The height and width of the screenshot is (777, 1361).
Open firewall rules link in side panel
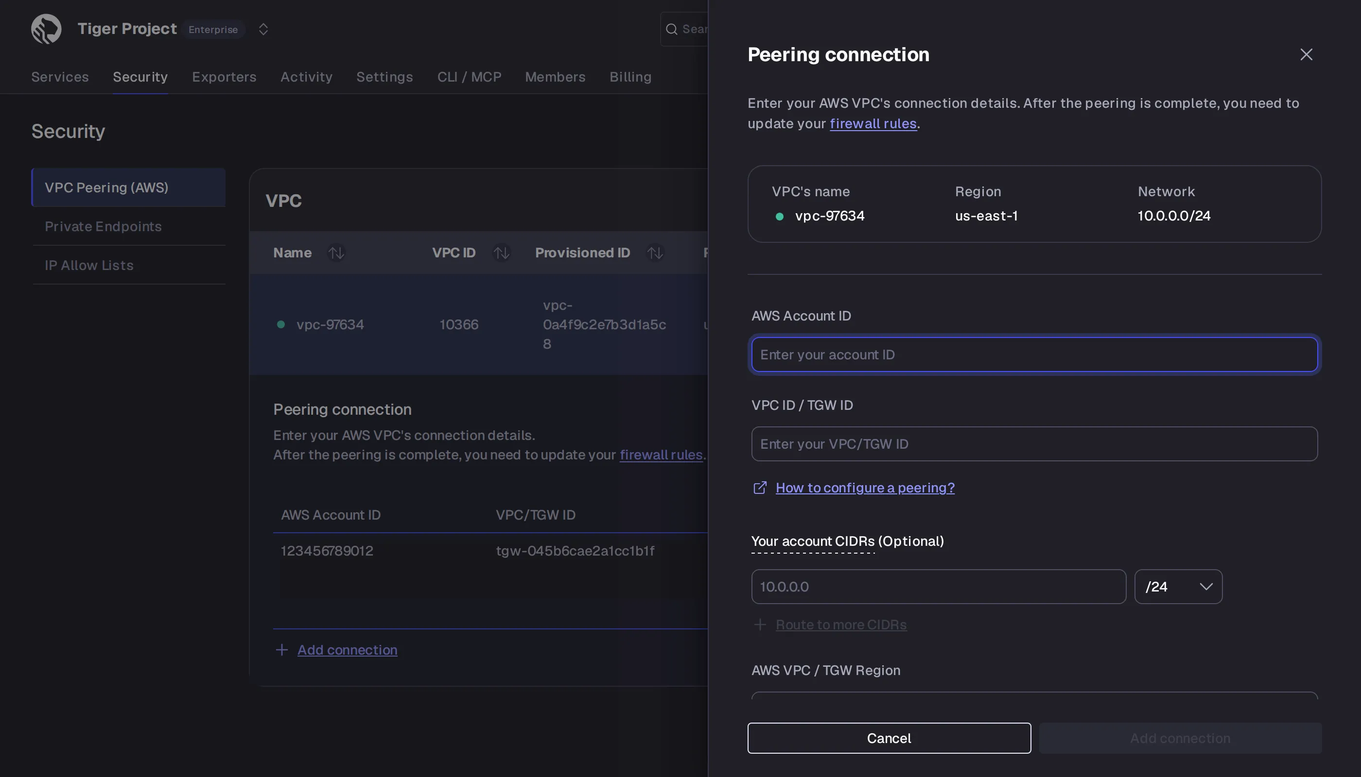pos(873,123)
